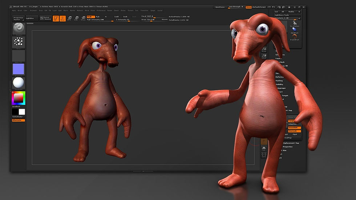Open the Material menu
This screenshot has width=356, height=200.
coord(80,11)
